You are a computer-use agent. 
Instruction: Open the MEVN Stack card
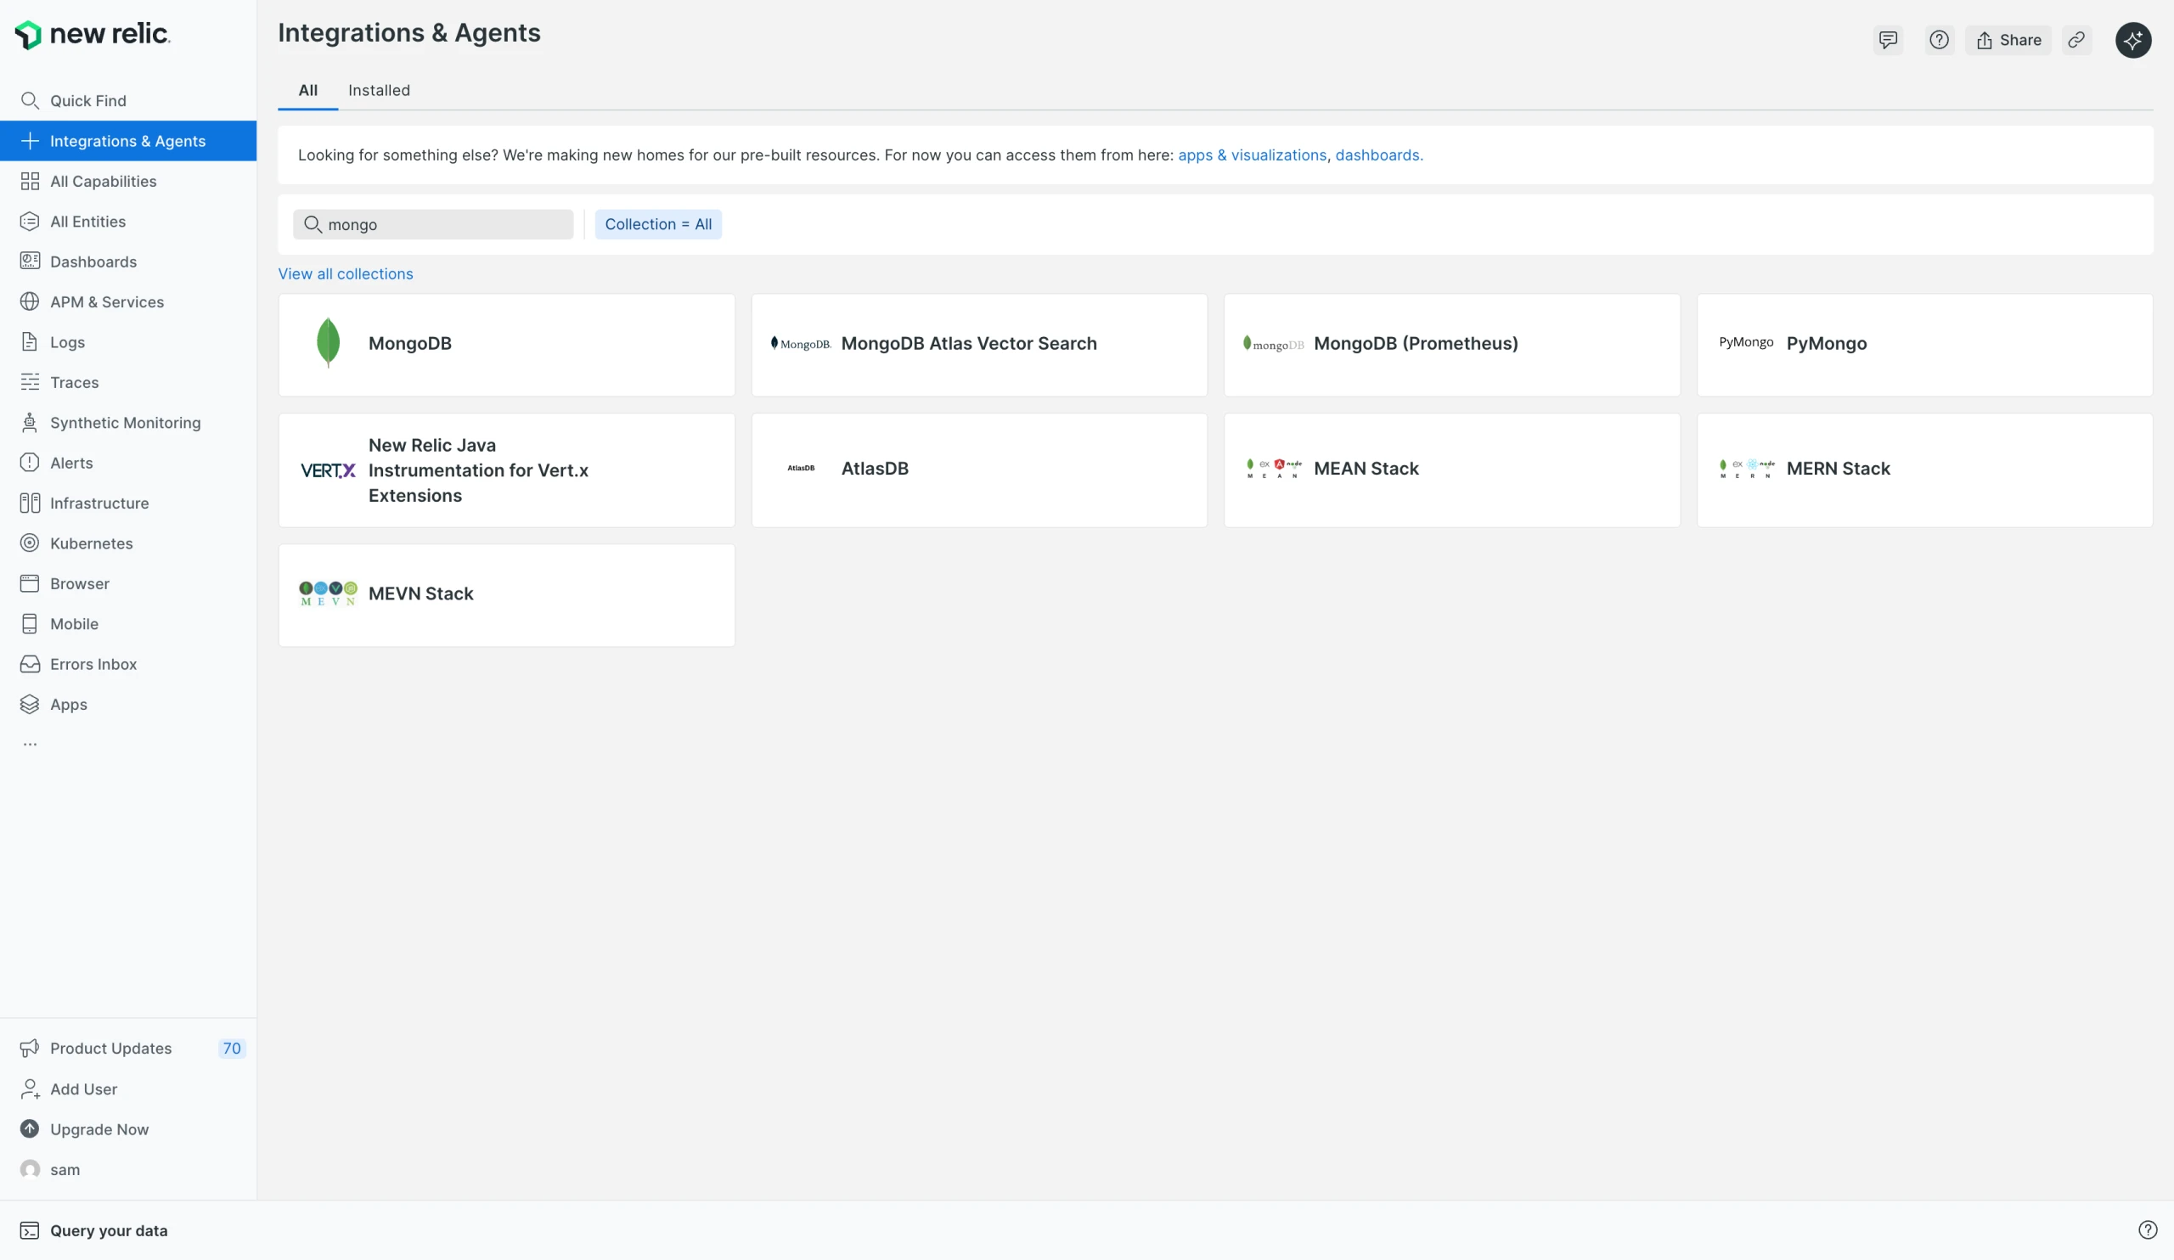point(506,595)
